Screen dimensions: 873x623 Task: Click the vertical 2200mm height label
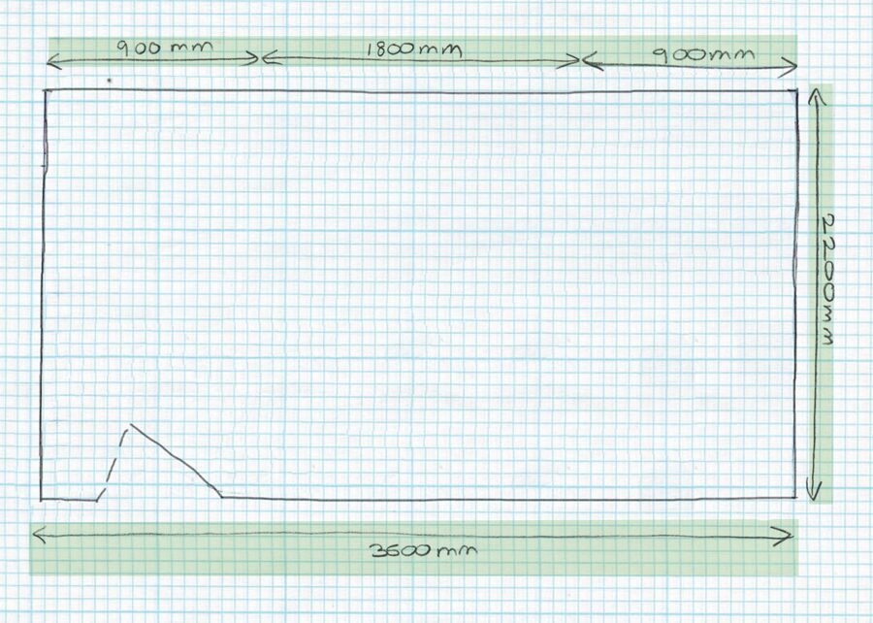[827, 279]
